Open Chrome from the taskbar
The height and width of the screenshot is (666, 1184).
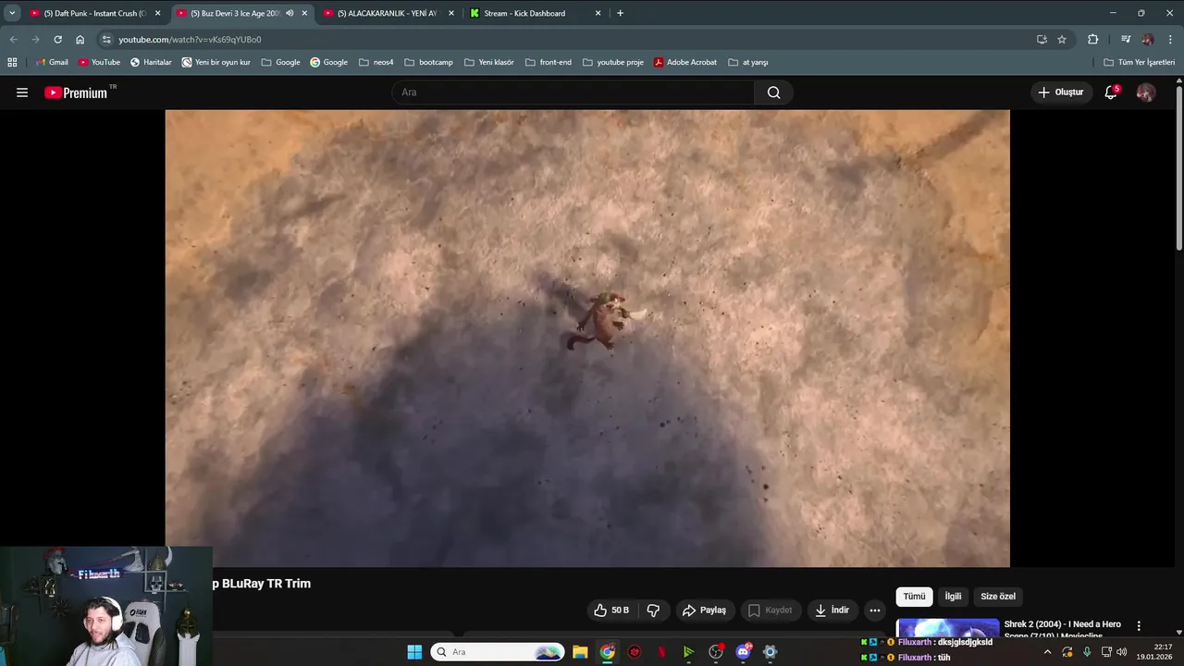(607, 652)
